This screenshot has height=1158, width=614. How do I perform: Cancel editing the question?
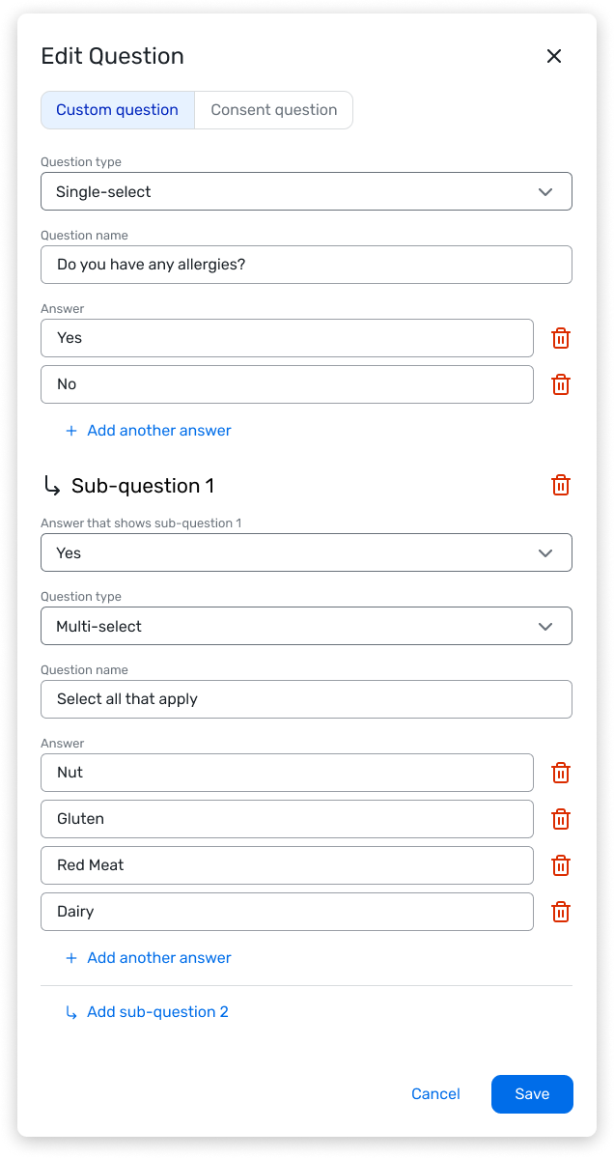(435, 1093)
